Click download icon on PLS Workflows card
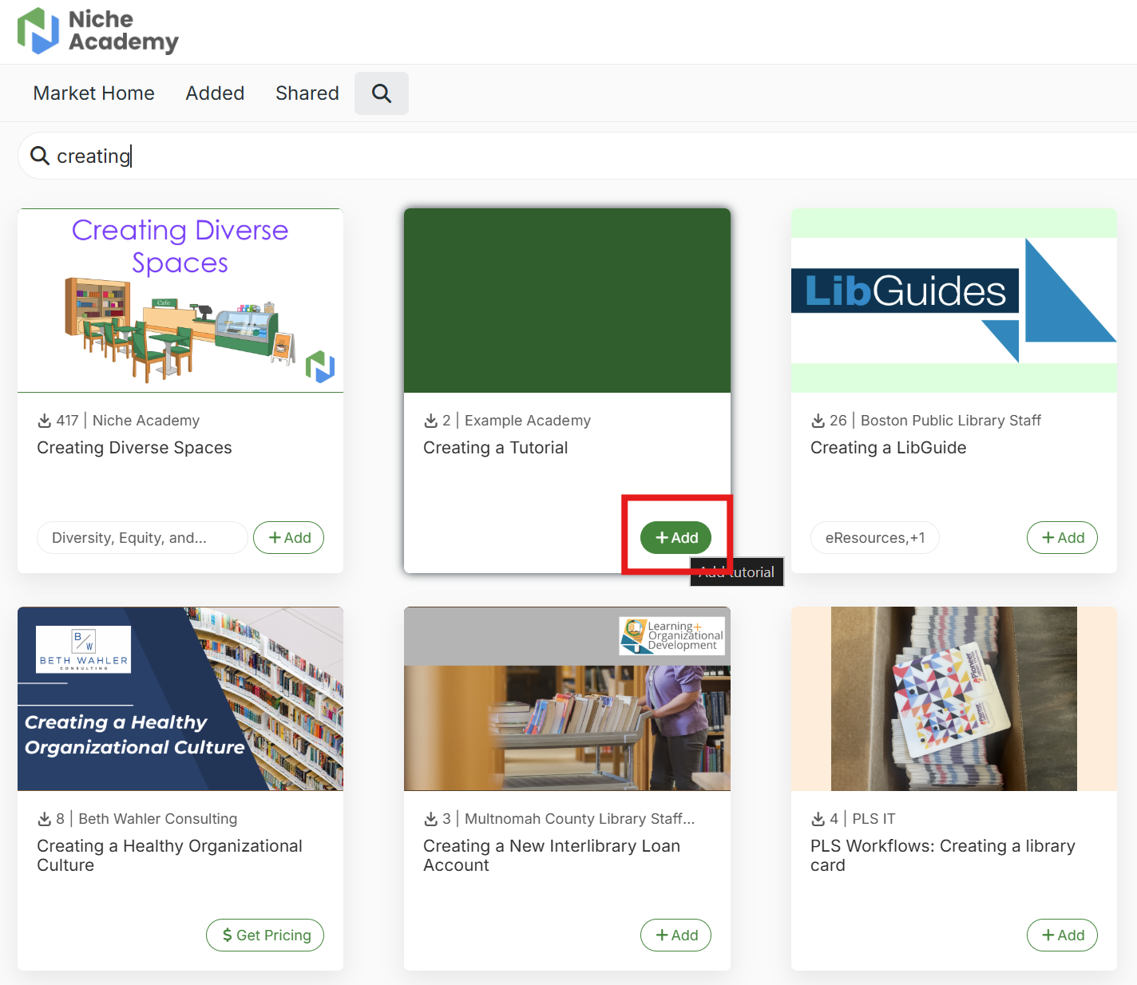Image resolution: width=1137 pixels, height=985 pixels. [x=818, y=819]
